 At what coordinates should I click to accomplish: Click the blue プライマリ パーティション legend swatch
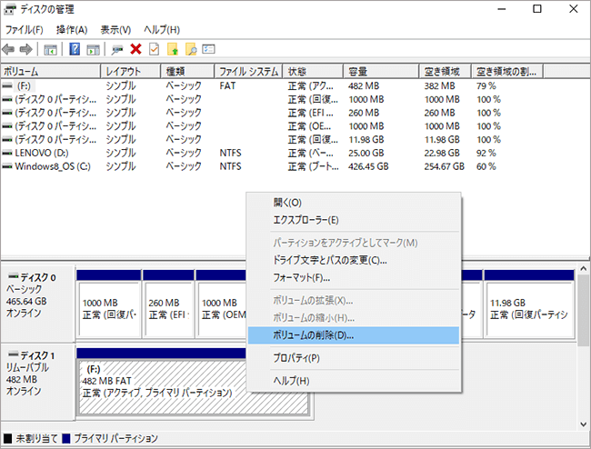coord(66,438)
